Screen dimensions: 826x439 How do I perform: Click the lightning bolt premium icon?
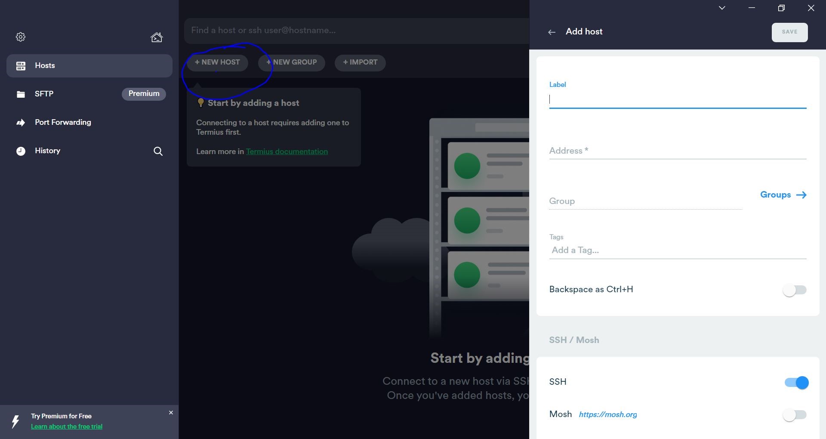click(x=15, y=421)
